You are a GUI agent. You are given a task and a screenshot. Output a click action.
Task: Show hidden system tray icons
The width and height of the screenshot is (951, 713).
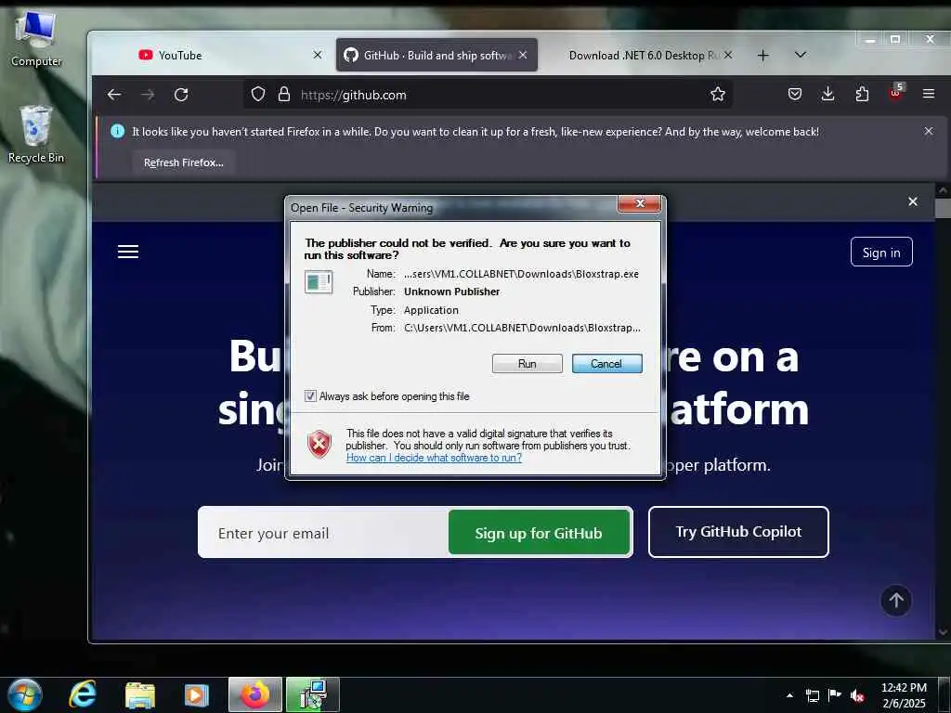(x=789, y=695)
